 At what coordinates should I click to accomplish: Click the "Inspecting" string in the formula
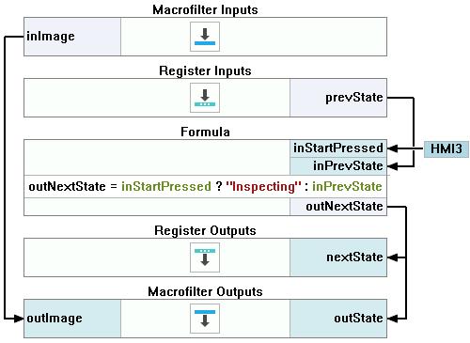point(263,187)
